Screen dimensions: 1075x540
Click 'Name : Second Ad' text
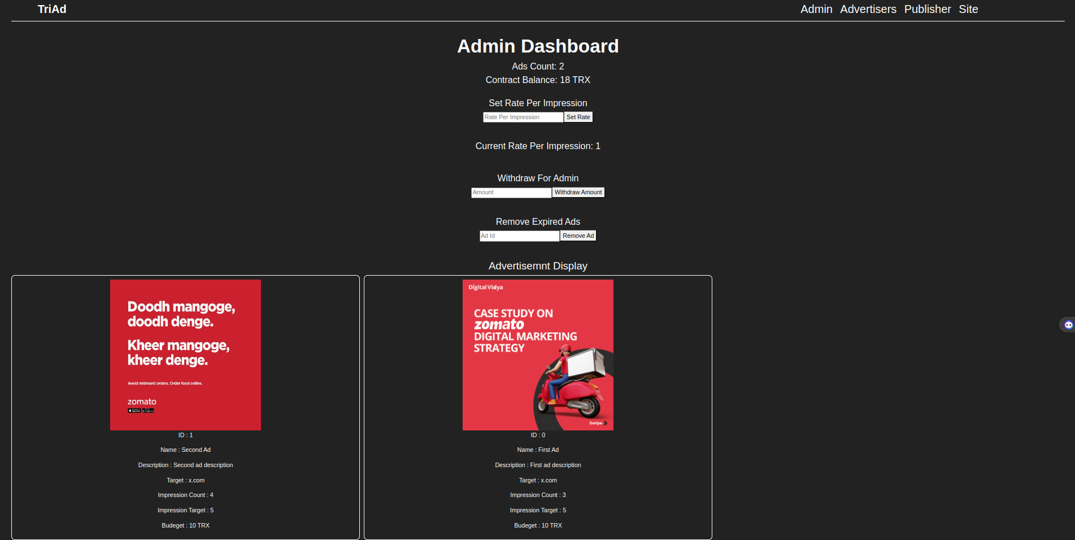pos(185,450)
